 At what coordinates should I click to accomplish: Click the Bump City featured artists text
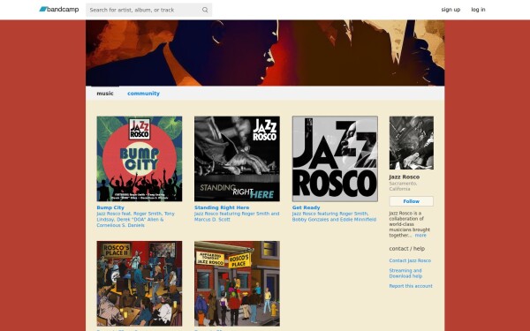coord(135,220)
